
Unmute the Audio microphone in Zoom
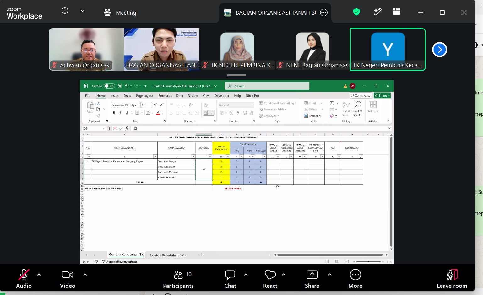[x=24, y=279]
